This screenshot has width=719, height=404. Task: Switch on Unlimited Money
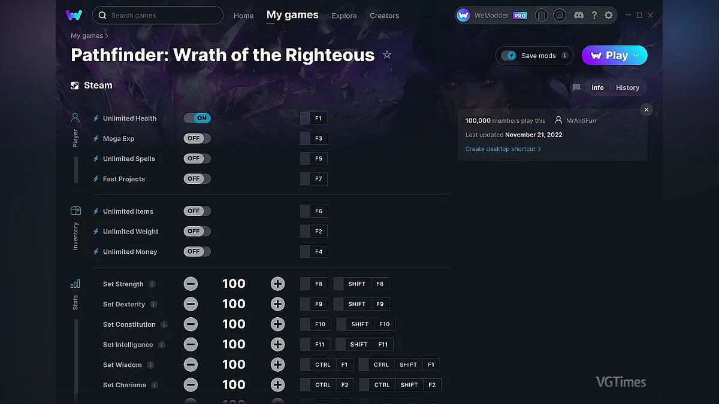(x=197, y=251)
